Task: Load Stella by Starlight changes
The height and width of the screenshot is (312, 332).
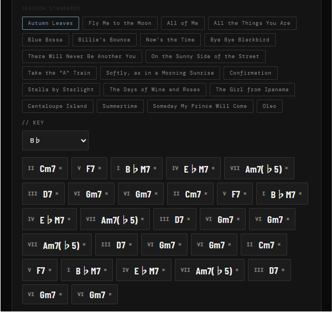Action: point(61,90)
